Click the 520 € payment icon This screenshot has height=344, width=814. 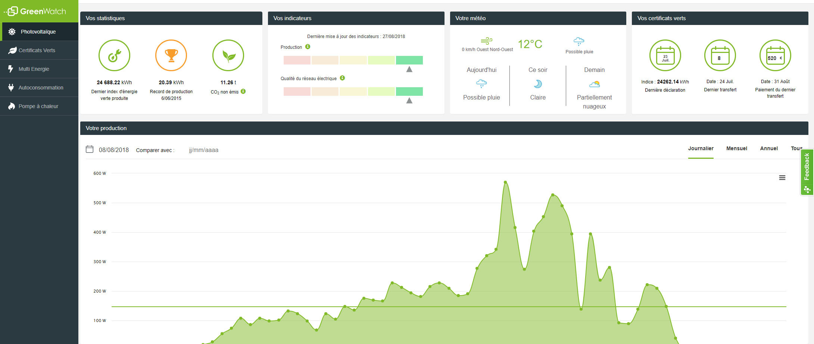[x=775, y=56]
